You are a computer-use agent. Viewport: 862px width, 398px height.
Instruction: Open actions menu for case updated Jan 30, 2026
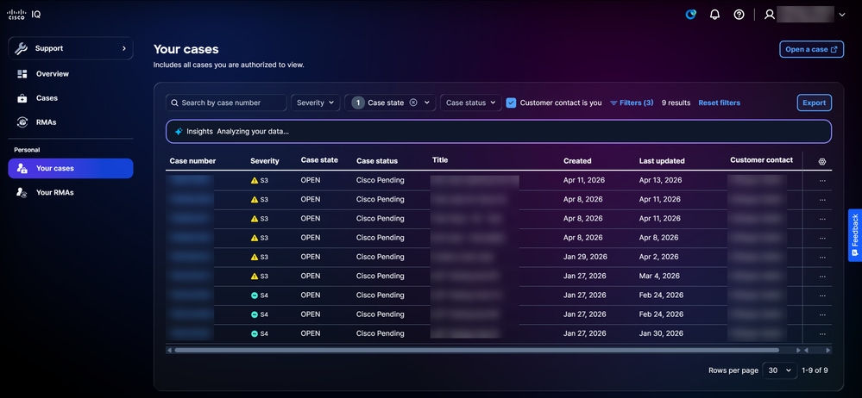[x=822, y=334]
